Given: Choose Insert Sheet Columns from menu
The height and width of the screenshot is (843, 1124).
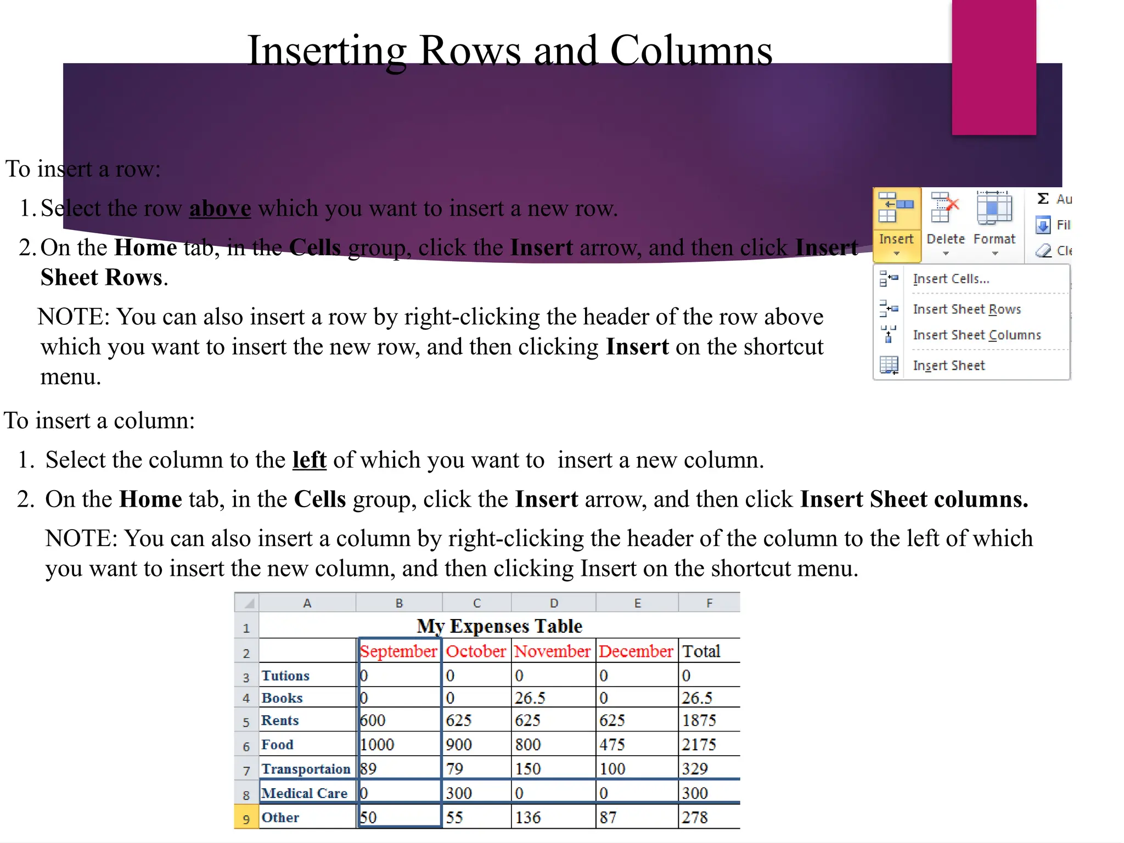Looking at the screenshot, I should [x=976, y=335].
